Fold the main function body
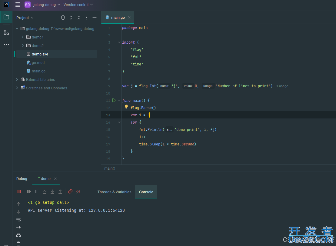 pos(119,100)
